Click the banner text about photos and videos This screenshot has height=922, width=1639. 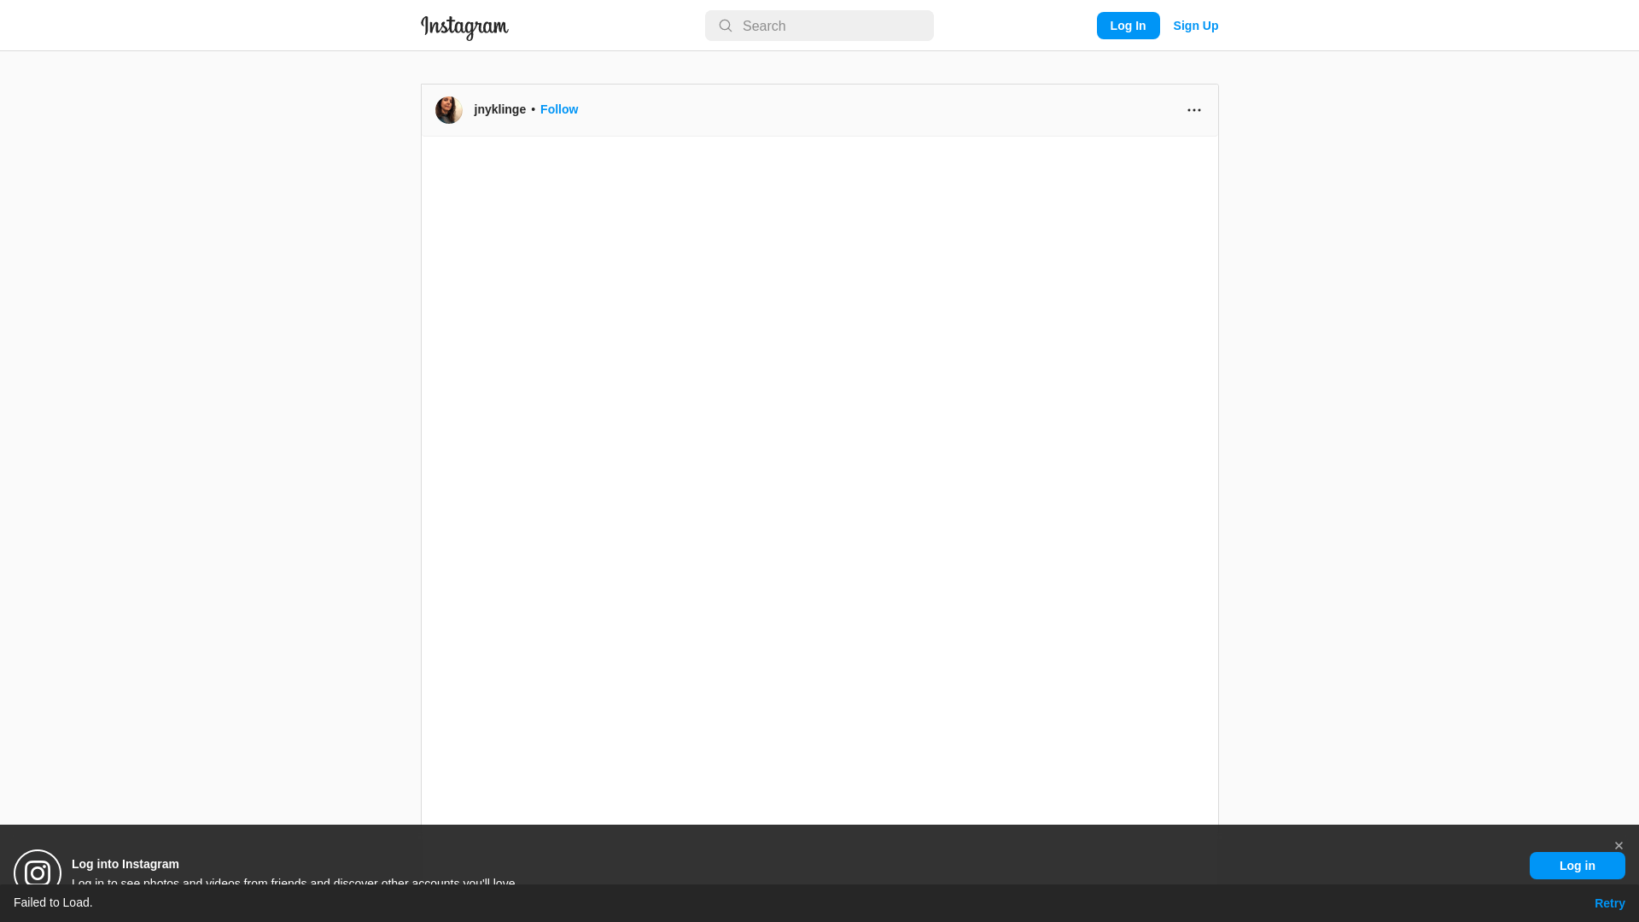coord(293,880)
